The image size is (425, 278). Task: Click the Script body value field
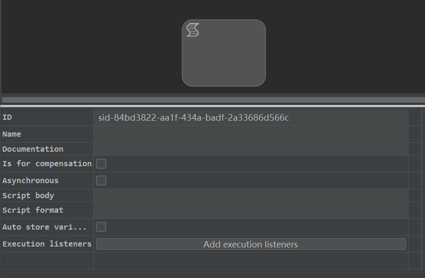251,195
